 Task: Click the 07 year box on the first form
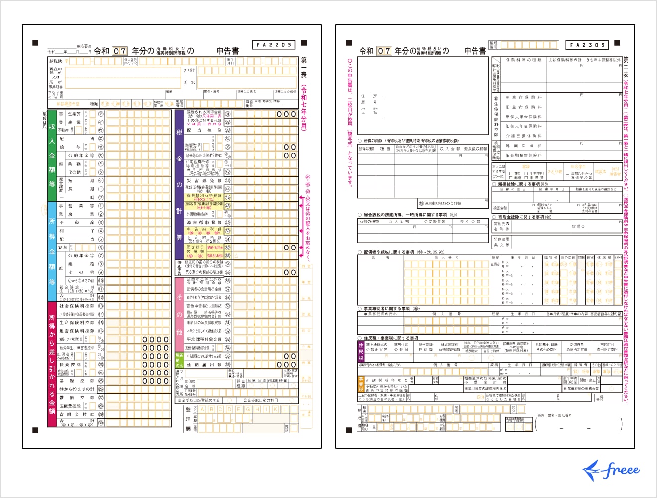pos(119,51)
